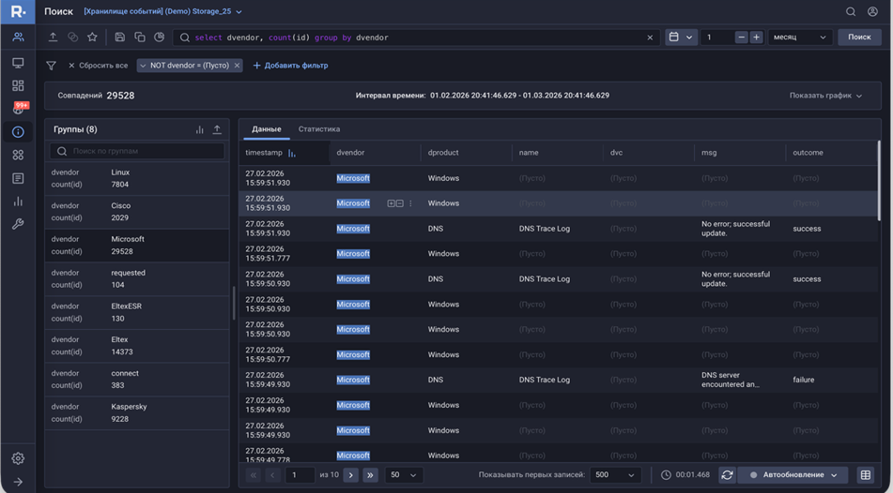This screenshot has width=893, height=493.
Task: Open the месяц time unit dropdown
Action: pyautogui.click(x=799, y=37)
